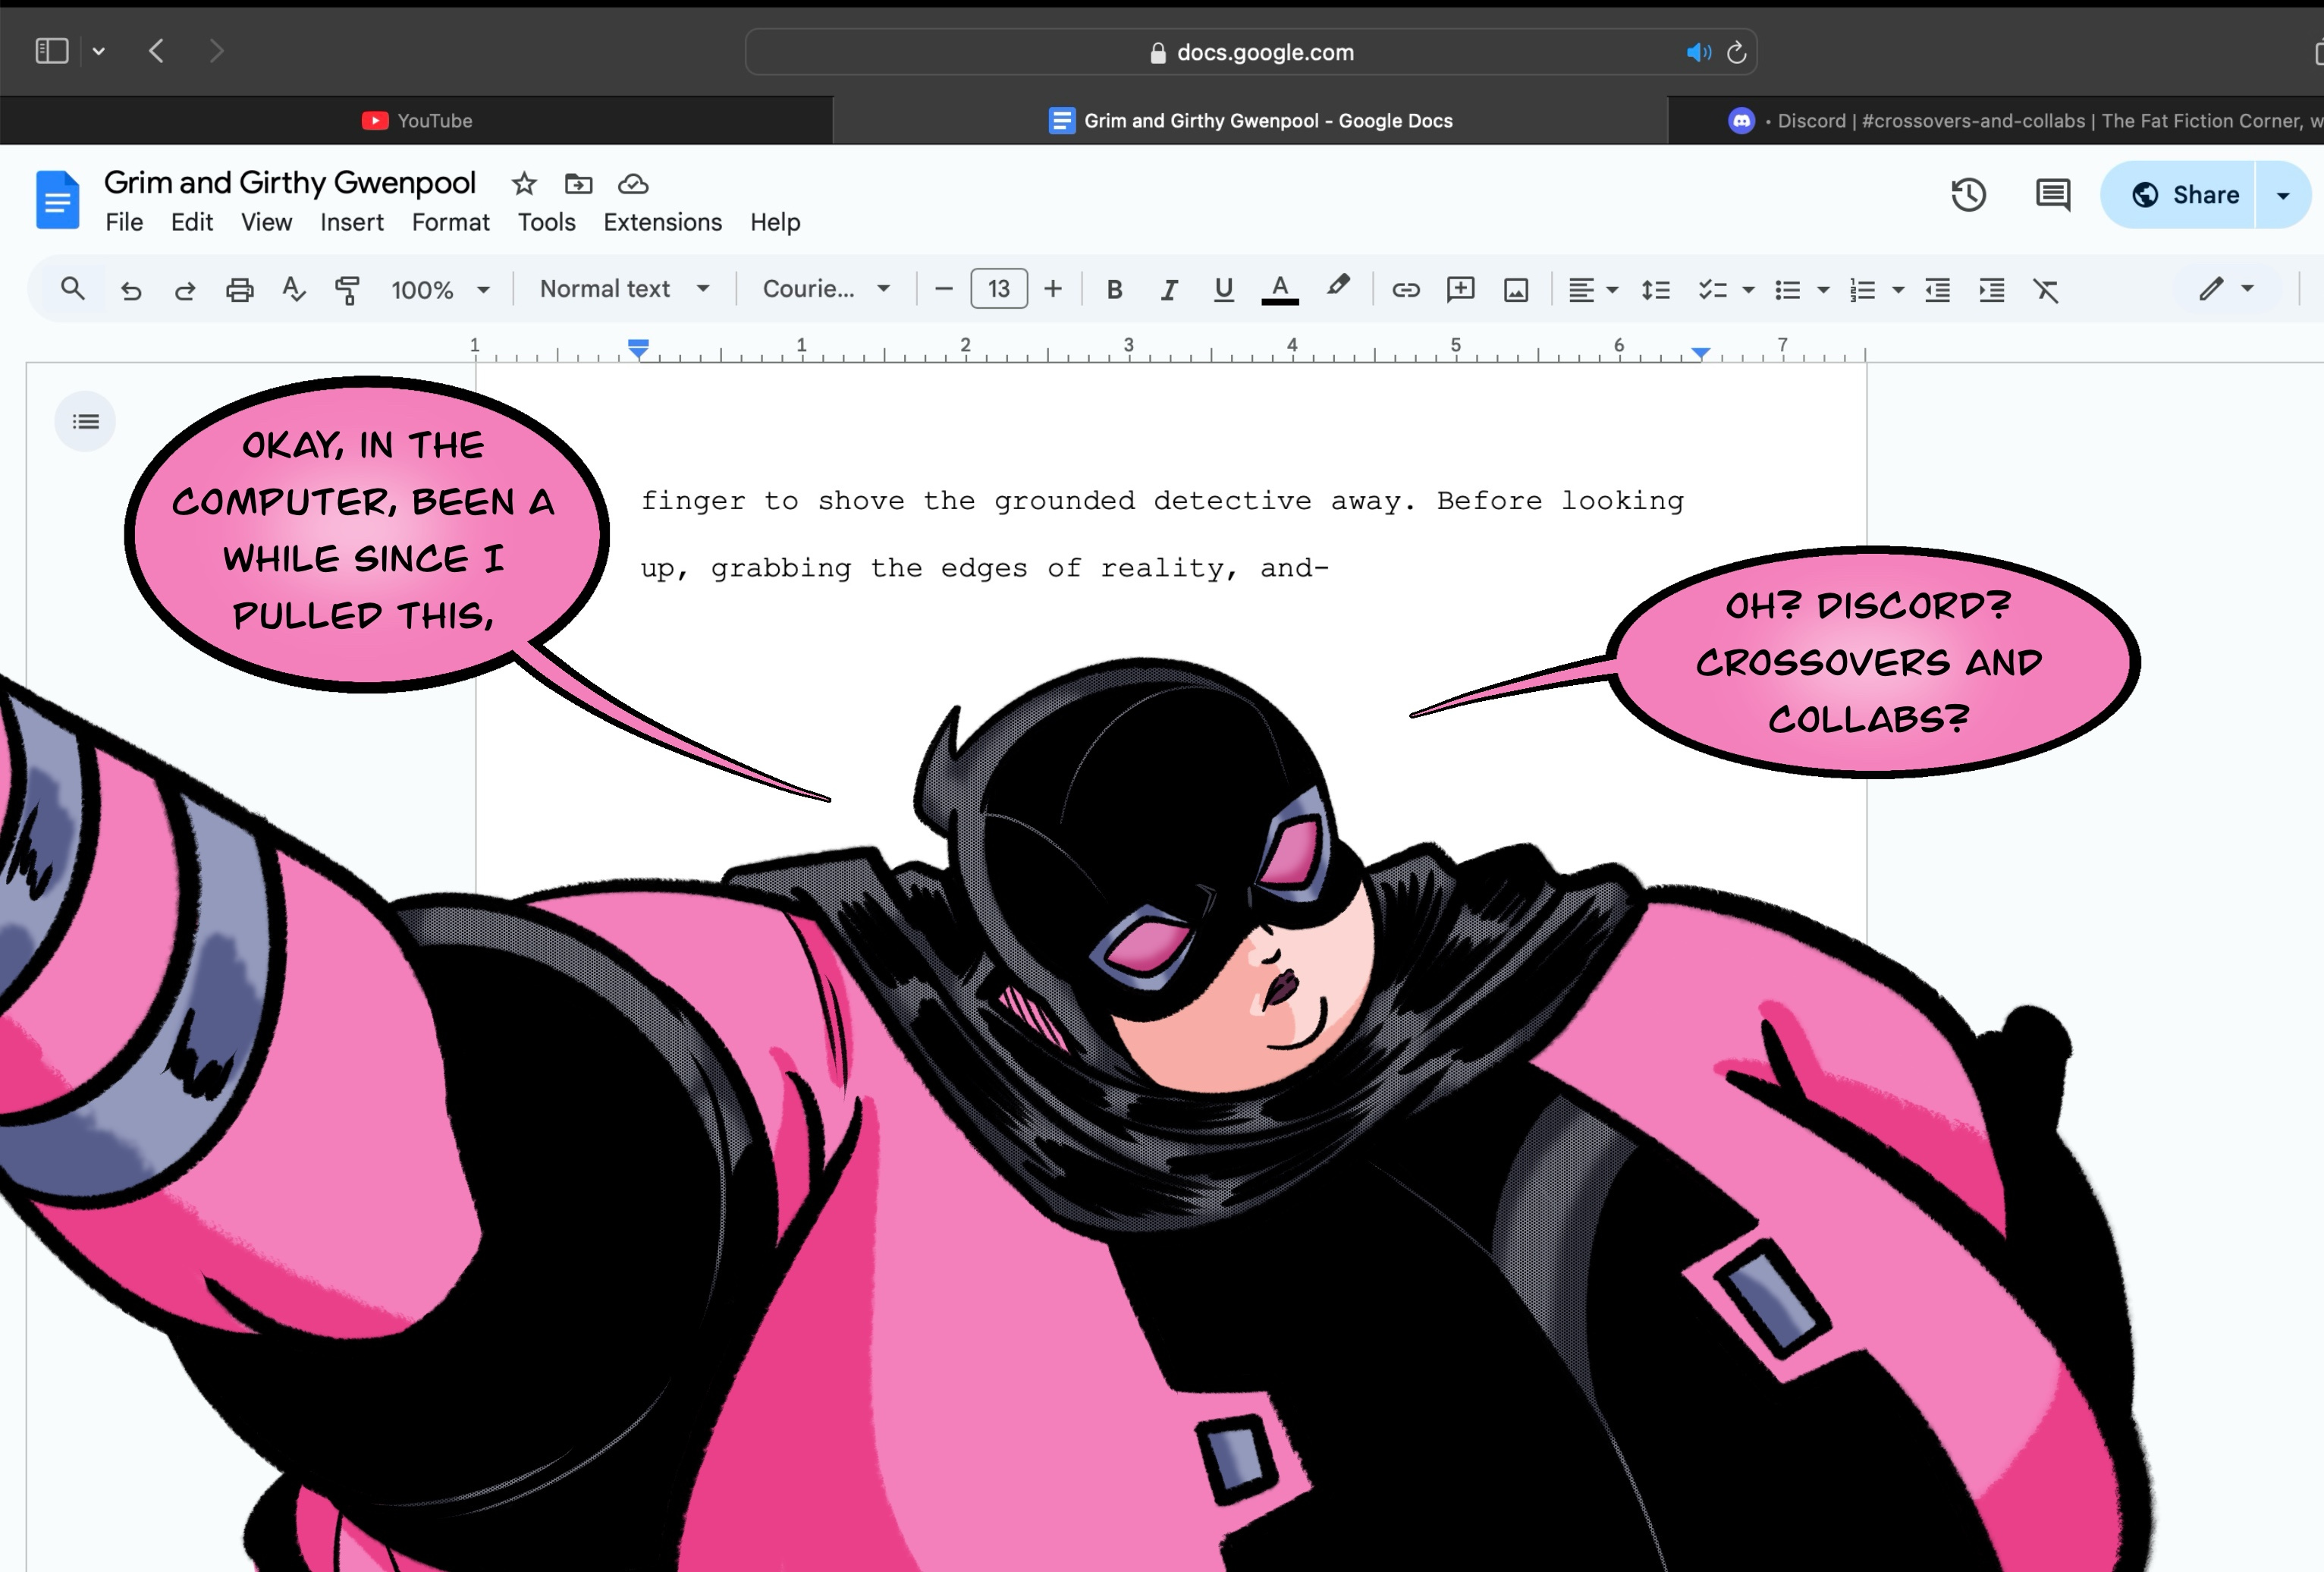2324x1572 pixels.
Task: Adjust the left indent ruler marker
Action: click(638, 349)
